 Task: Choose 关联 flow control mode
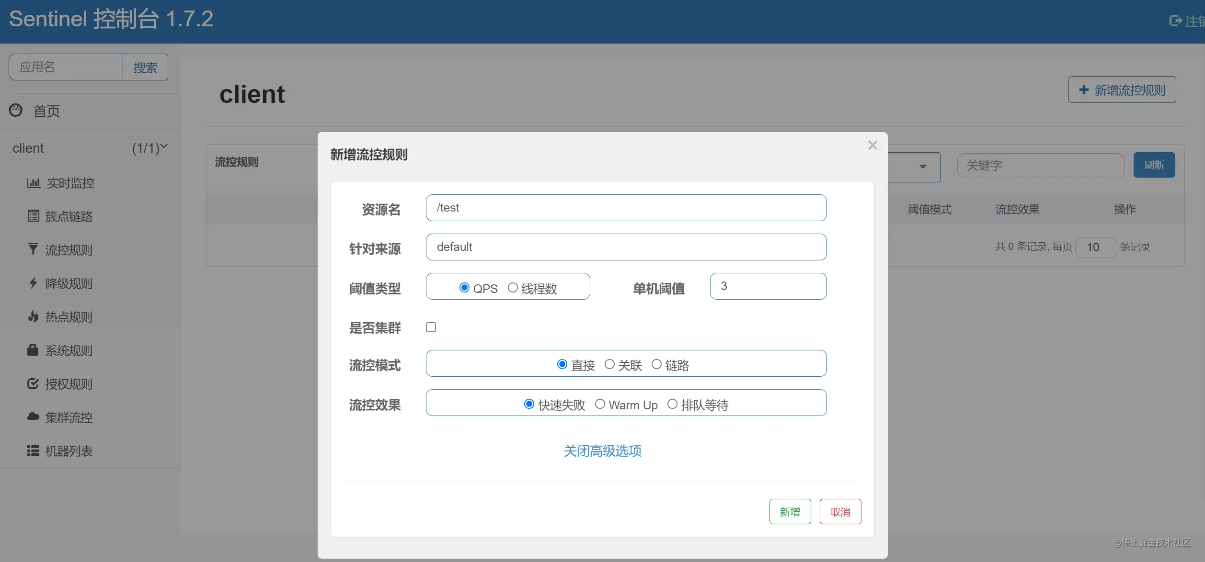(x=609, y=364)
